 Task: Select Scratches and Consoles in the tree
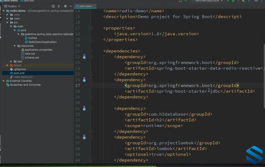pos(25,85)
